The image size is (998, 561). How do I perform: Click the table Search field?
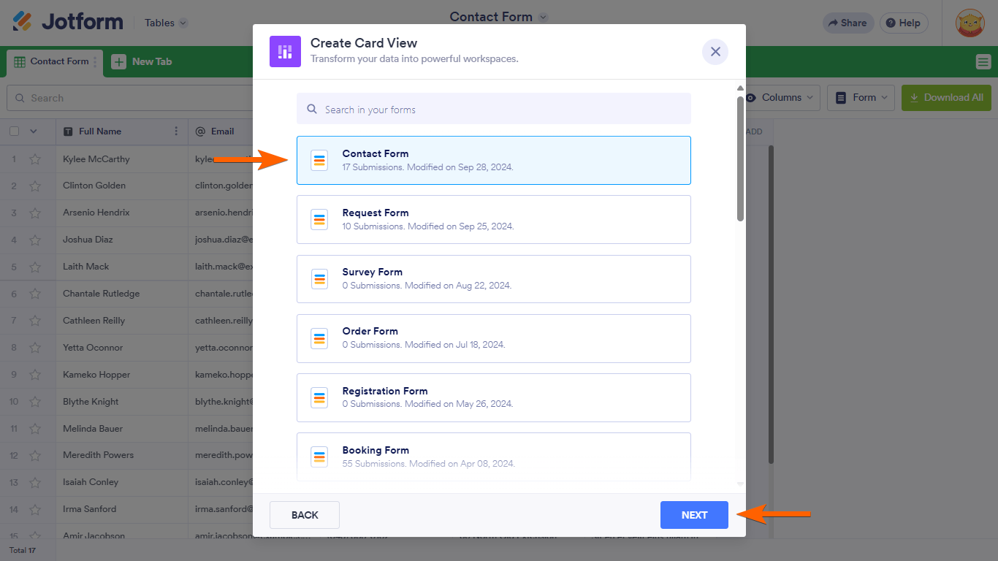pyautogui.click(x=132, y=98)
